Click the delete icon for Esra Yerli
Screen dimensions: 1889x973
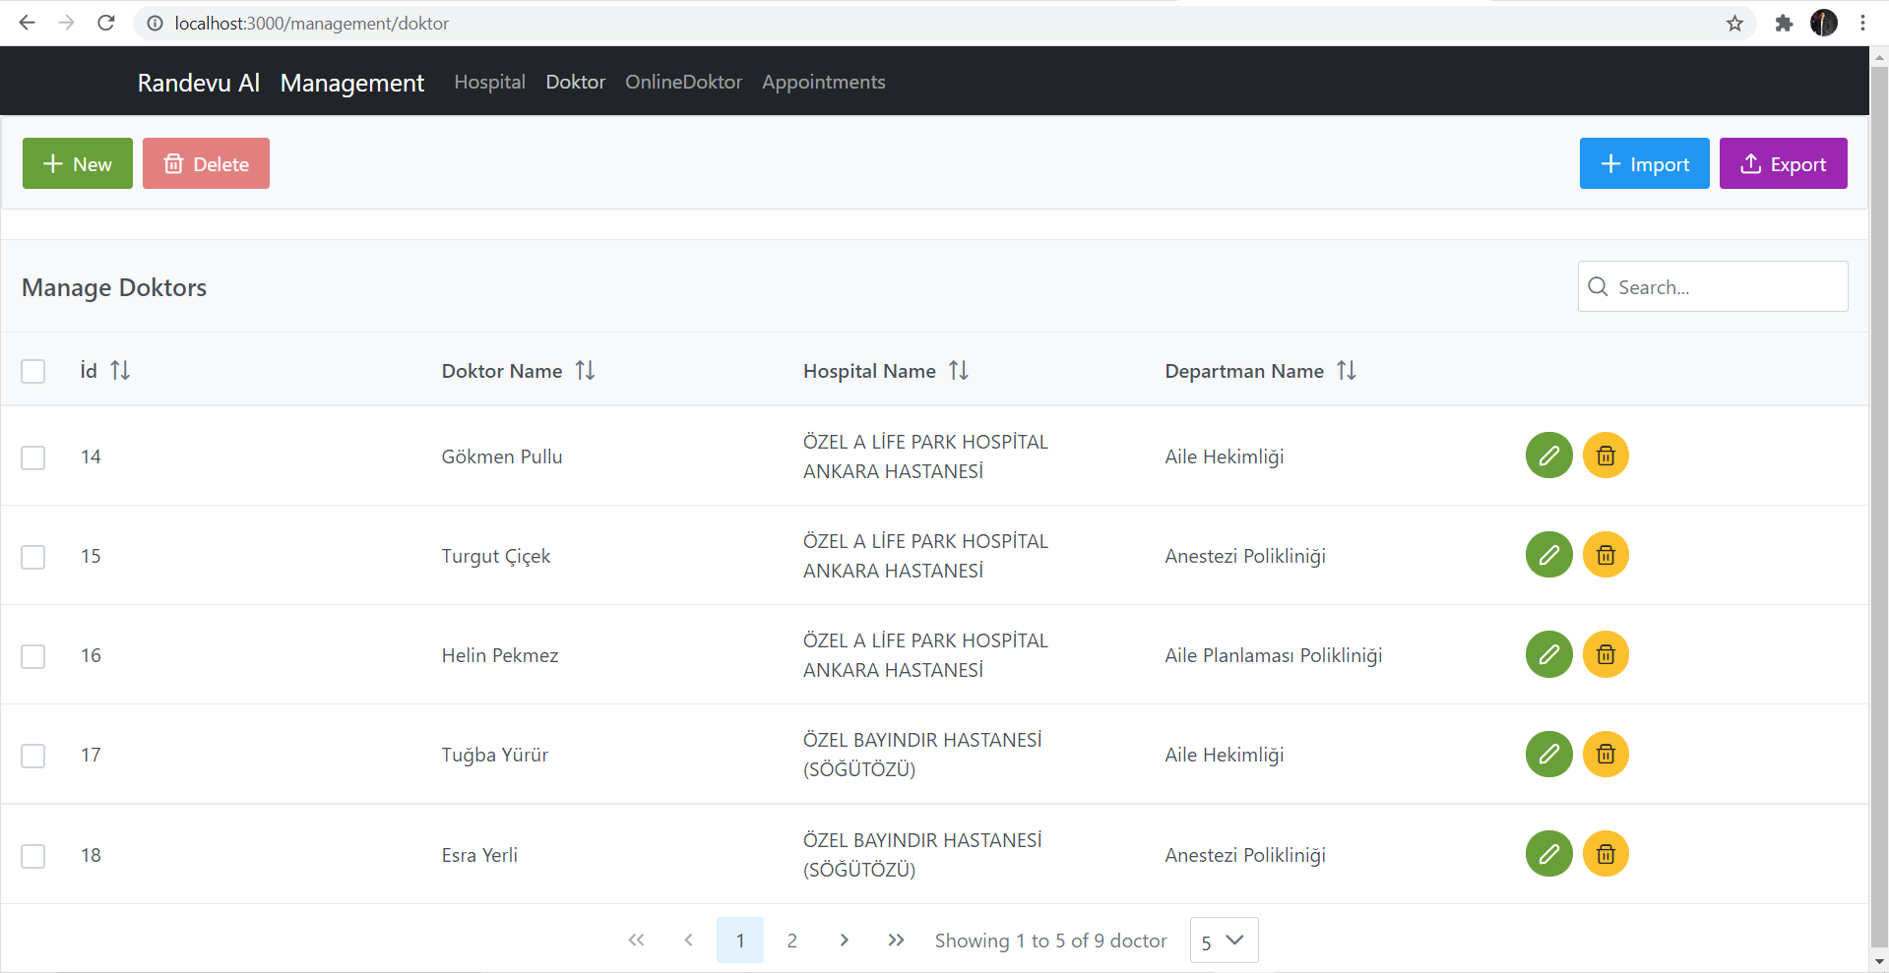tap(1605, 853)
